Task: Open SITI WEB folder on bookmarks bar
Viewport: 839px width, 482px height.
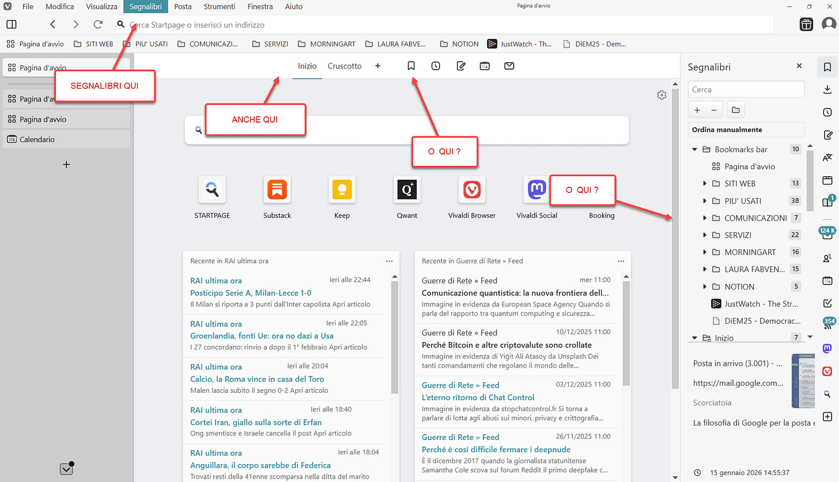Action: tap(94, 44)
